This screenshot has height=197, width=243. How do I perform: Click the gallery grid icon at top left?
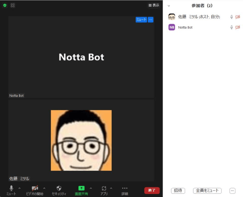tap(13, 5)
